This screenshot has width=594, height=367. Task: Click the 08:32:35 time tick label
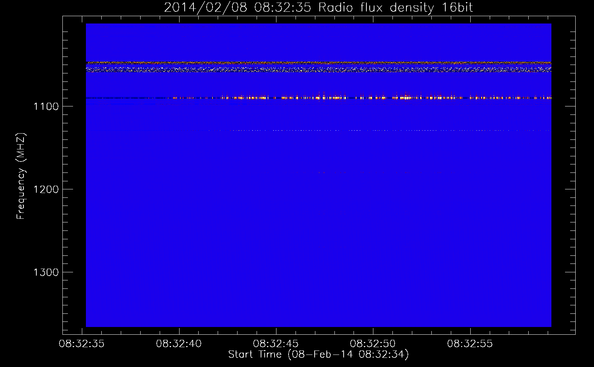point(82,344)
